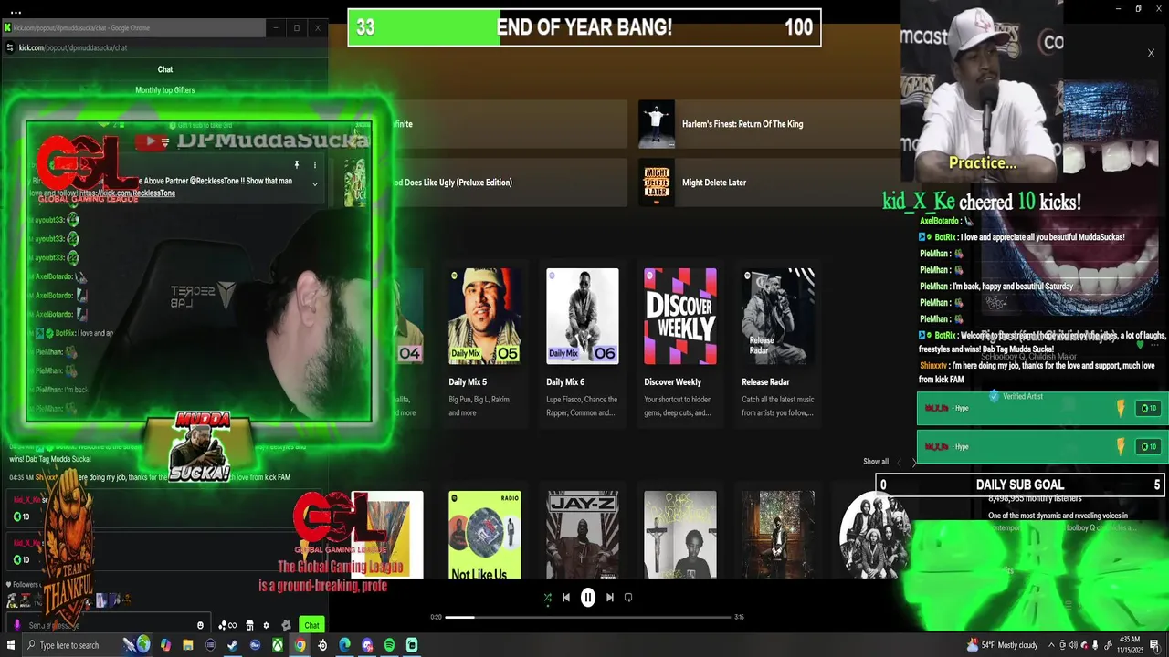Open the Daily Mix 6 playlist cover
1169x657 pixels.
coord(583,316)
